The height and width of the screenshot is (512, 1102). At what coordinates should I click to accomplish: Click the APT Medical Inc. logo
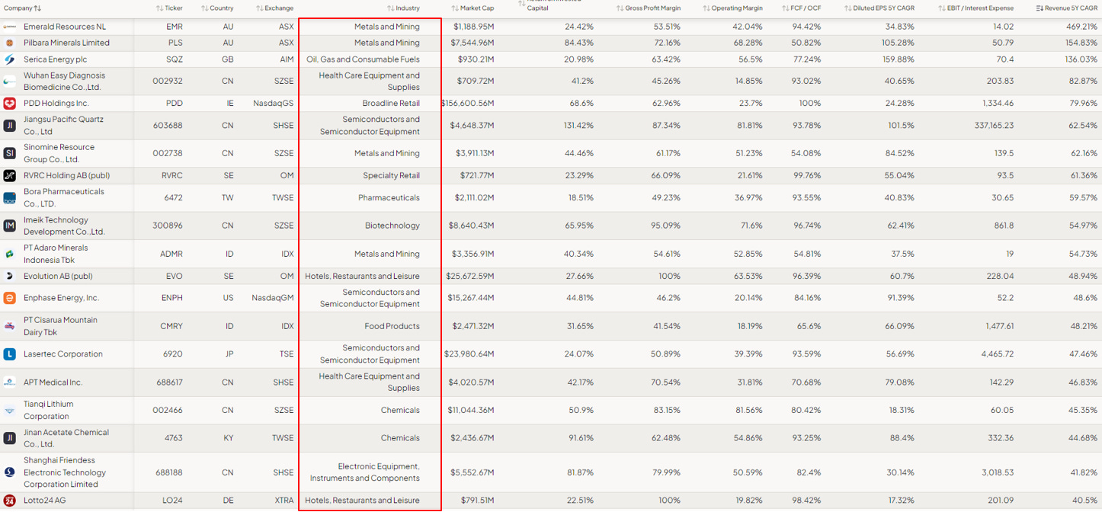click(x=10, y=382)
